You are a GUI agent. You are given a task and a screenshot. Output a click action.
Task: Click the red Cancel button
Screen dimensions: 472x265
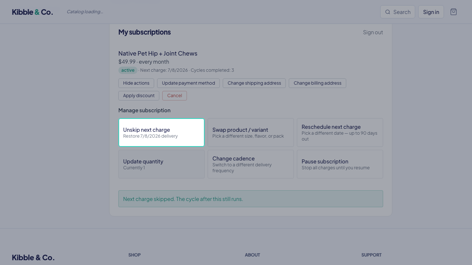point(174,96)
